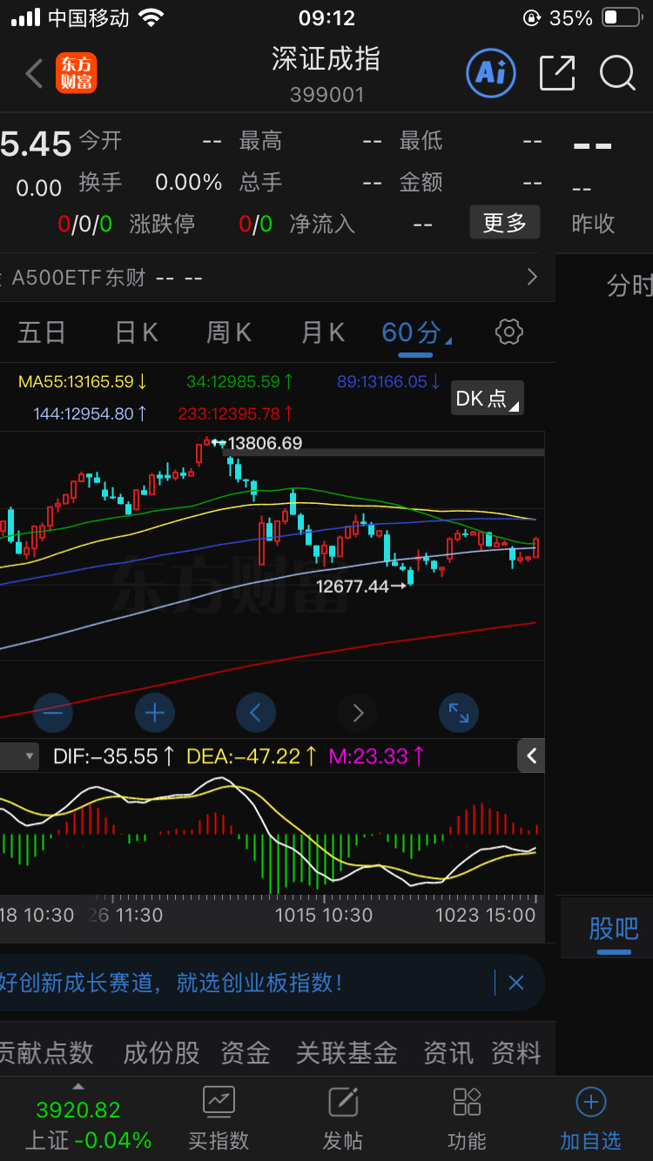Tap the 涨跌停 label
The width and height of the screenshot is (653, 1161).
tap(162, 224)
